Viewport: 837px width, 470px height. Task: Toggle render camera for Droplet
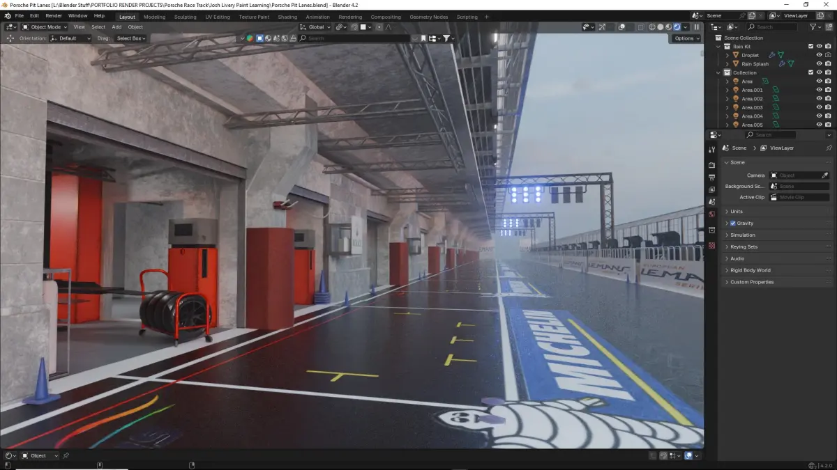pos(828,55)
